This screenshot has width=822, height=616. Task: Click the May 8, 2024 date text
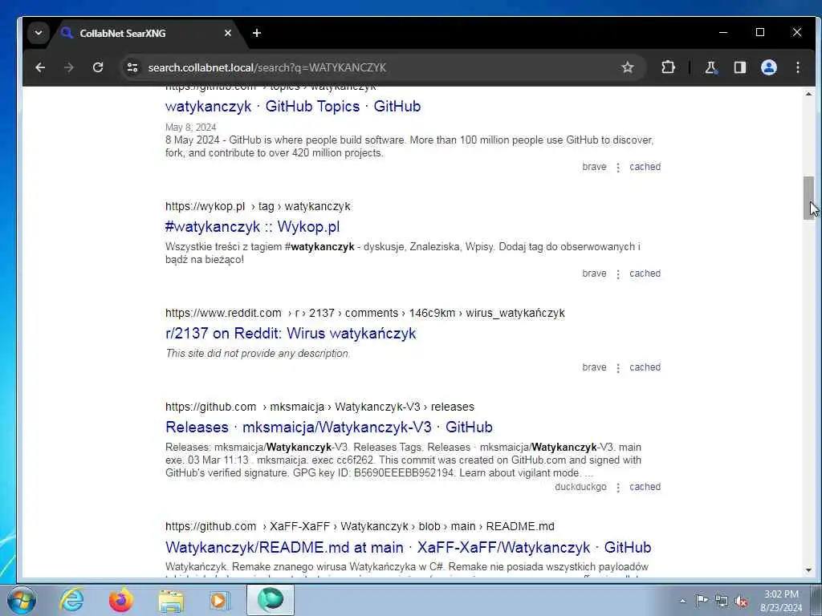point(190,128)
